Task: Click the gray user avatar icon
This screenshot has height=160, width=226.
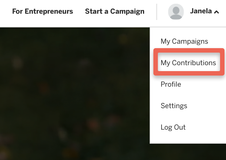Action: [x=176, y=12]
